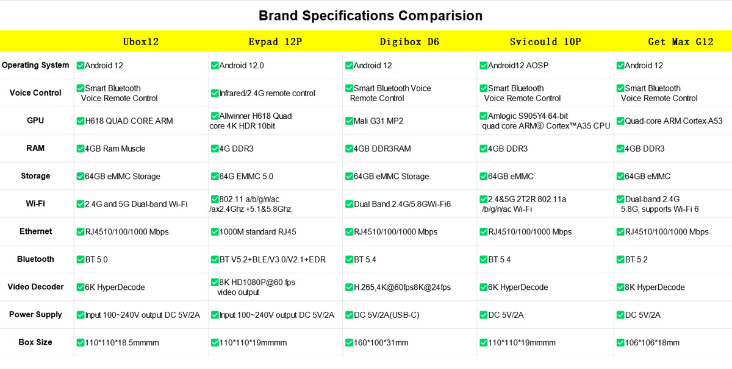Select the Digibox D6 column header

pos(409,42)
